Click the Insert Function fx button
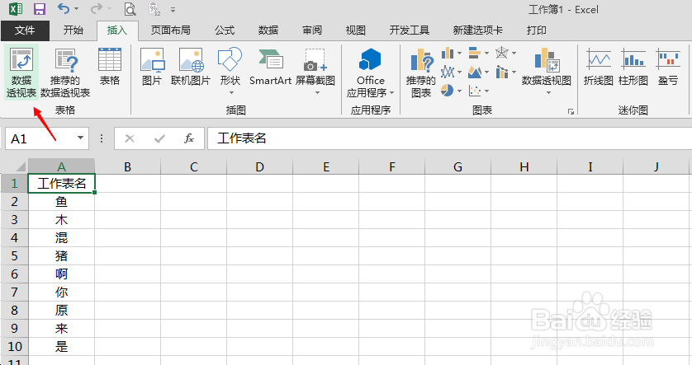 [x=189, y=138]
